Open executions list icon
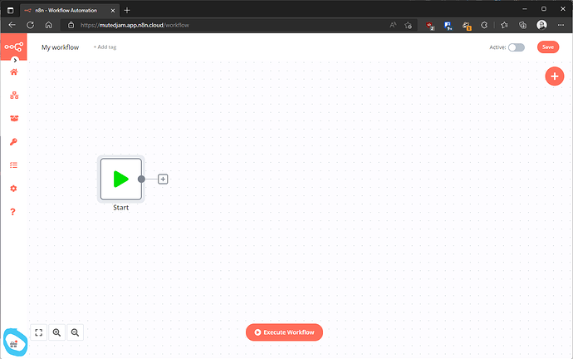The image size is (573, 359). coord(13,165)
